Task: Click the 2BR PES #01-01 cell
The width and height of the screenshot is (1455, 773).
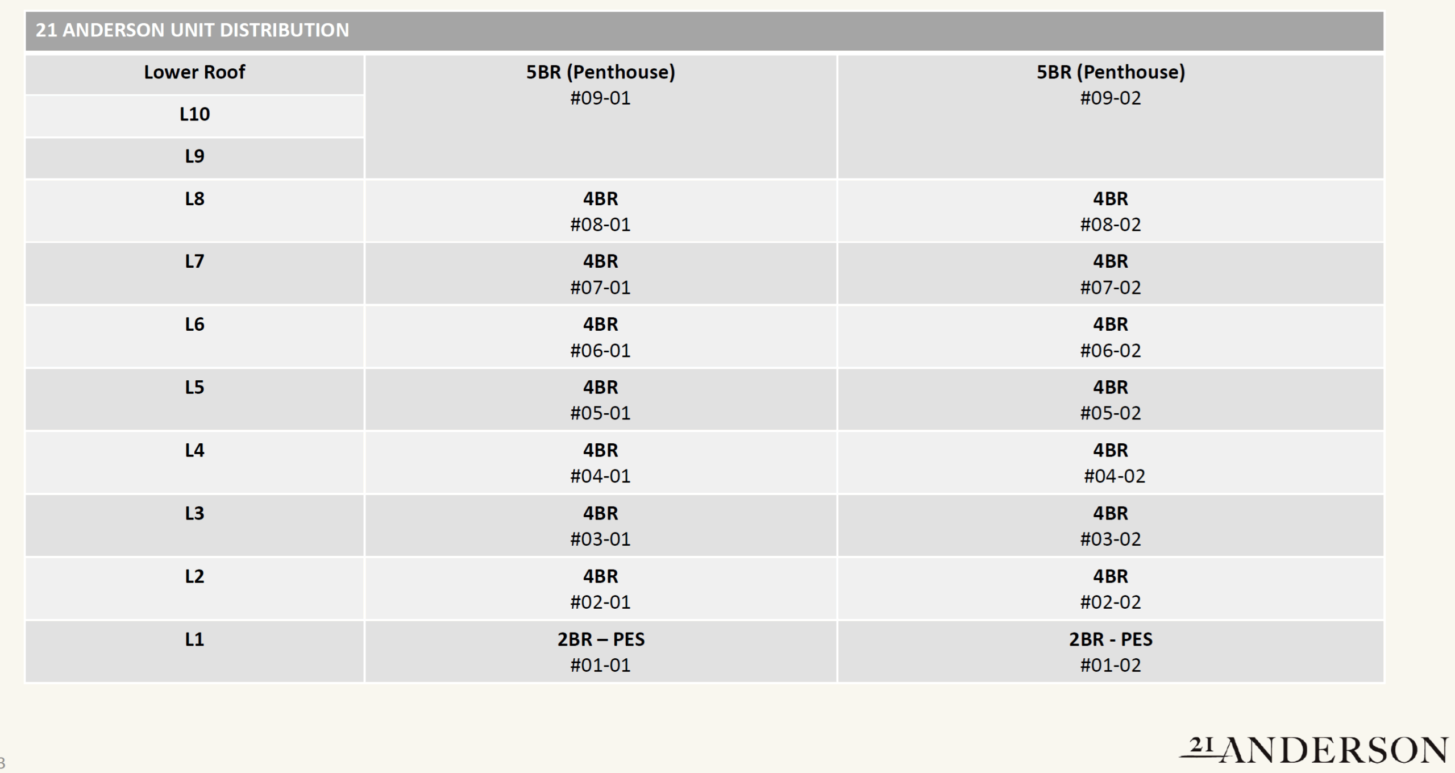Action: [600, 652]
